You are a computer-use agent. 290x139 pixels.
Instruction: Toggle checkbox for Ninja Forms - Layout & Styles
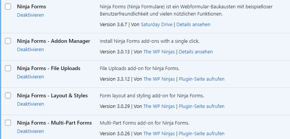(x=8, y=95)
